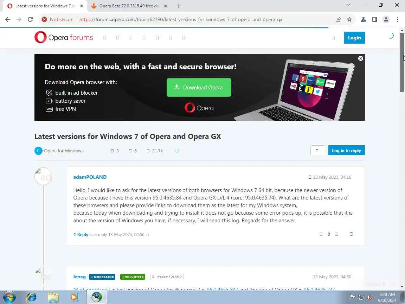
Task: Click Log in to reply button
Action: [x=346, y=151]
